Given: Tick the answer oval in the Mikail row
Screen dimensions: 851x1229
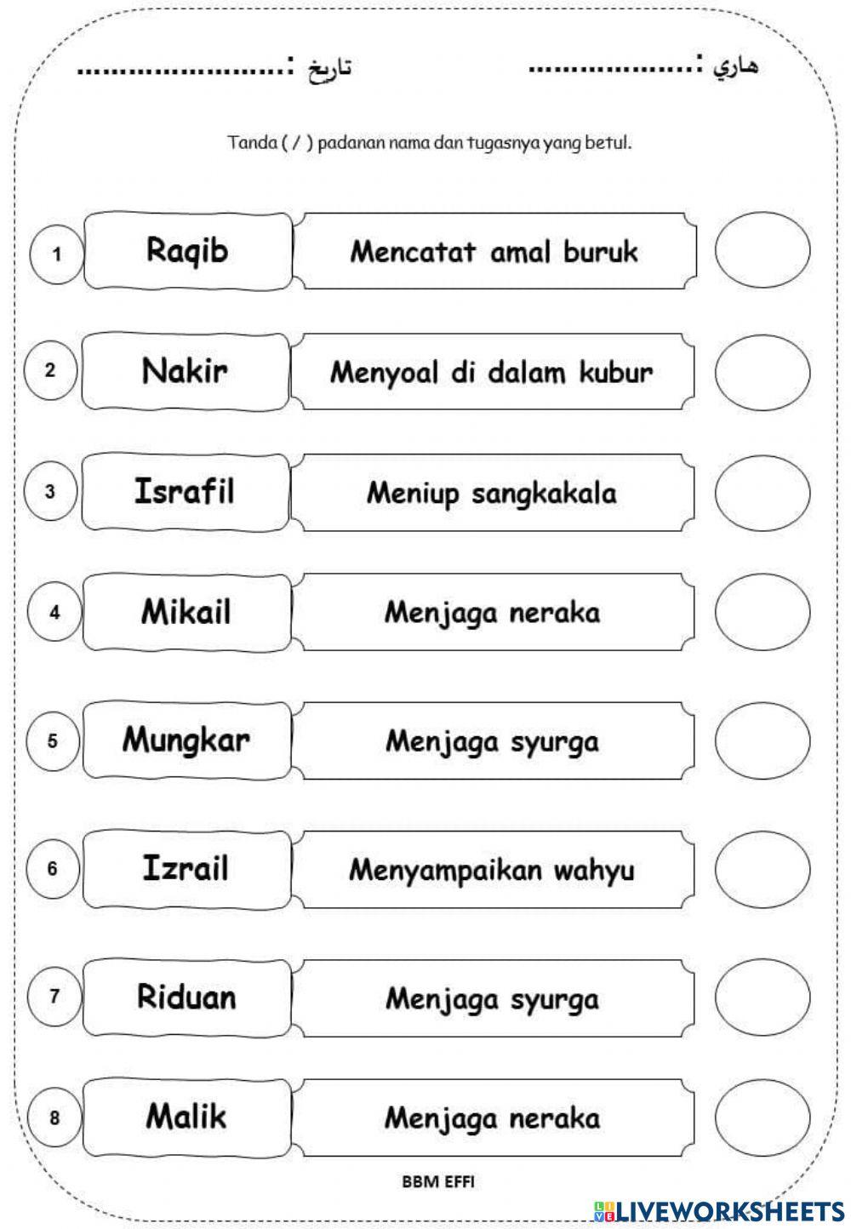Looking at the screenshot, I should coord(762,612).
